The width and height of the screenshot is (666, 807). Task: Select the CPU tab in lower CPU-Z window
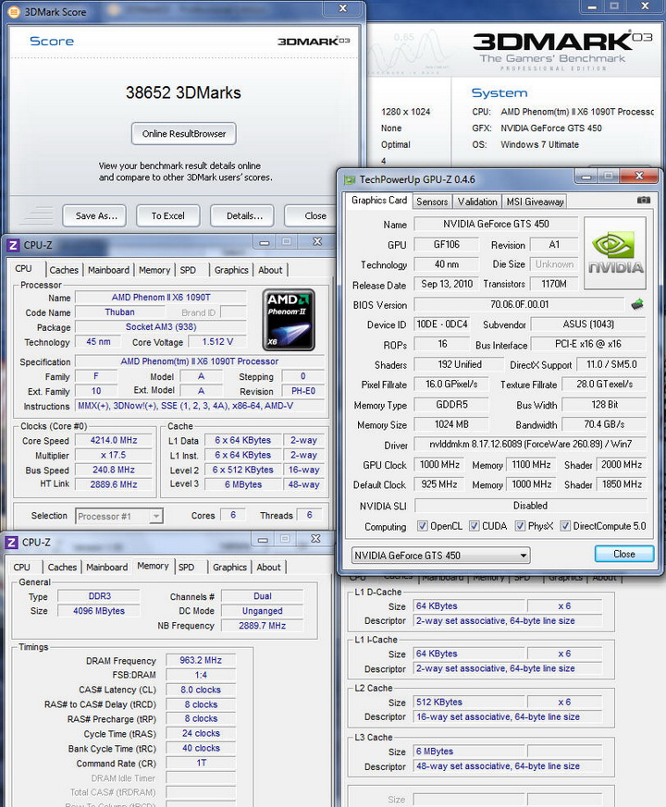pyautogui.click(x=21, y=568)
